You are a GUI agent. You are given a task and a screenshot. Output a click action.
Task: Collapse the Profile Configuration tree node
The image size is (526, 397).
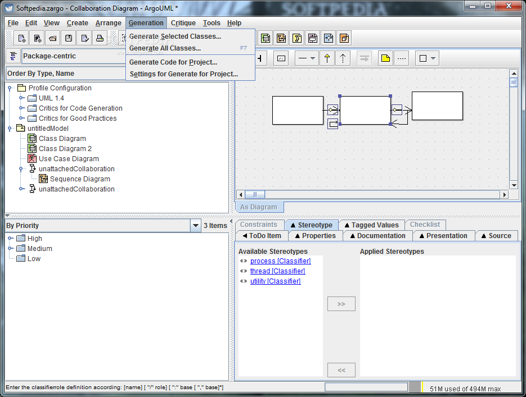[x=10, y=88]
